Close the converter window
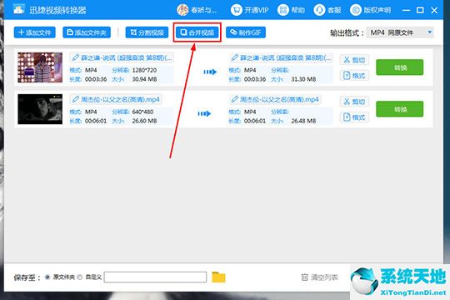The height and width of the screenshot is (300, 450). (x=434, y=10)
